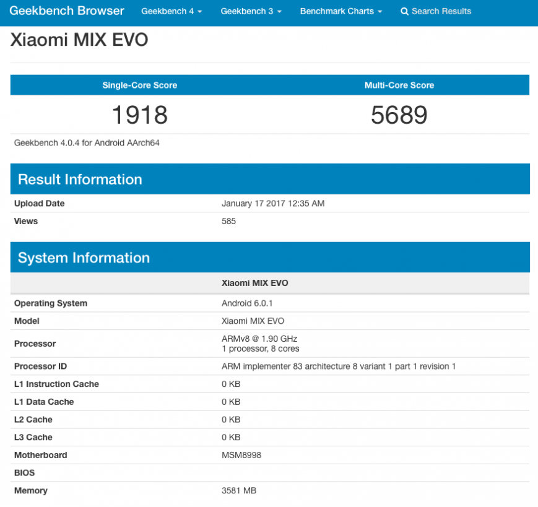Select the Model value Xiaomi MIX EVO
This screenshot has width=538, height=507.
point(253,321)
